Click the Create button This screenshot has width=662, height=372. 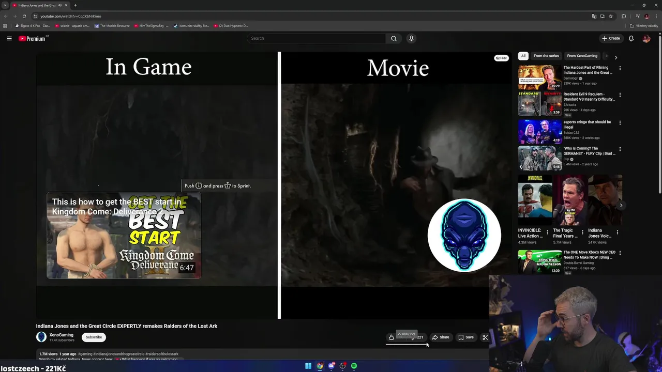[611, 38]
